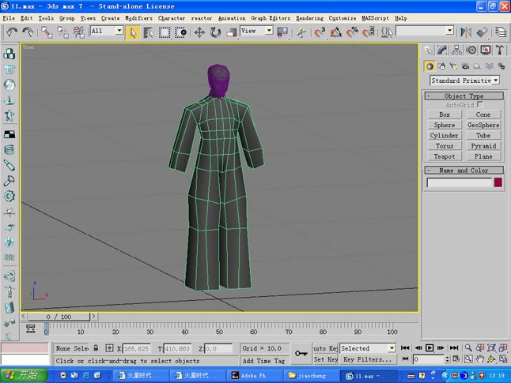Image resolution: width=511 pixels, height=383 pixels.
Task: Open the Rendering menu
Action: pos(309,18)
